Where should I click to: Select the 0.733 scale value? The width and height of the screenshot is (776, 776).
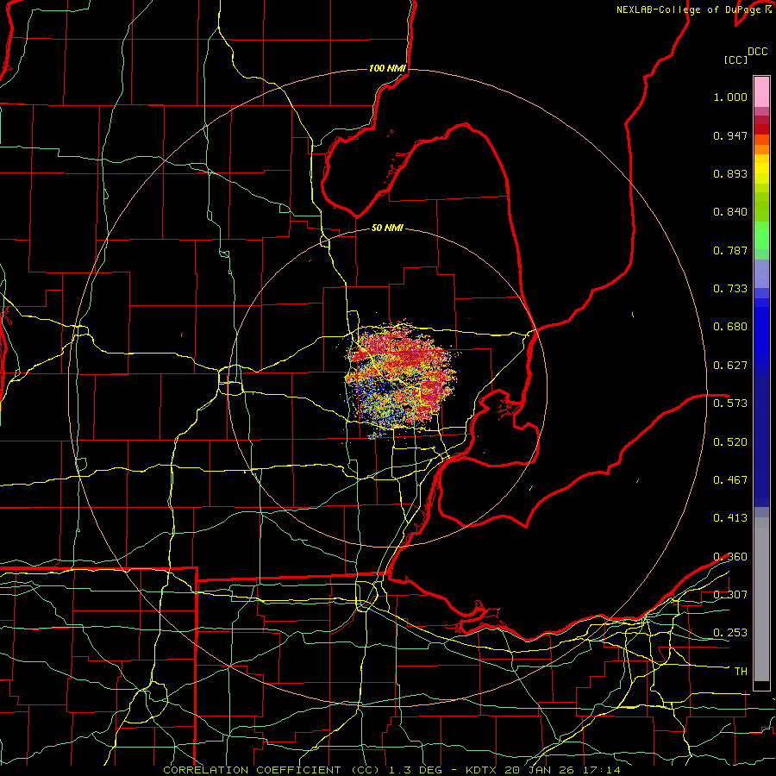(730, 289)
